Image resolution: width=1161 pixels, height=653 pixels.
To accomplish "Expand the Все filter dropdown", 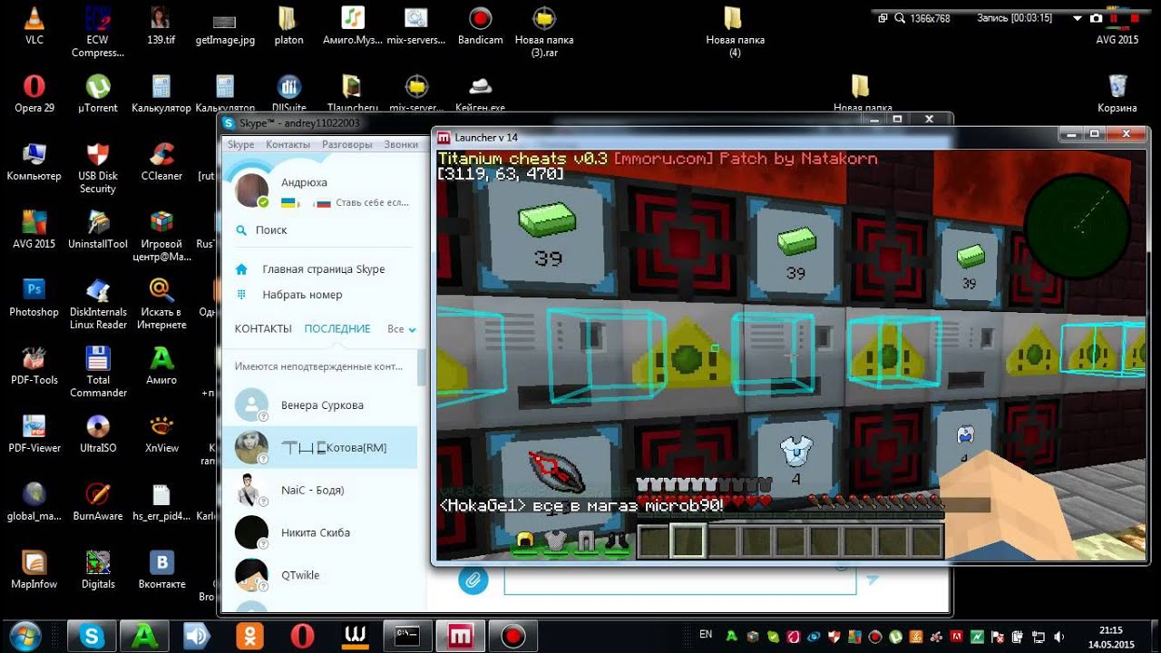I will pyautogui.click(x=402, y=329).
